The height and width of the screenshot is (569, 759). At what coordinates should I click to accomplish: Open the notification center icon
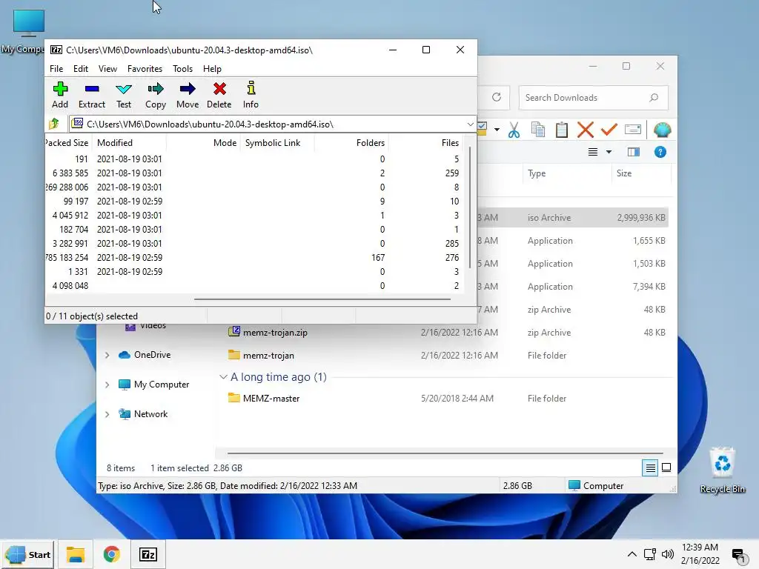point(739,556)
